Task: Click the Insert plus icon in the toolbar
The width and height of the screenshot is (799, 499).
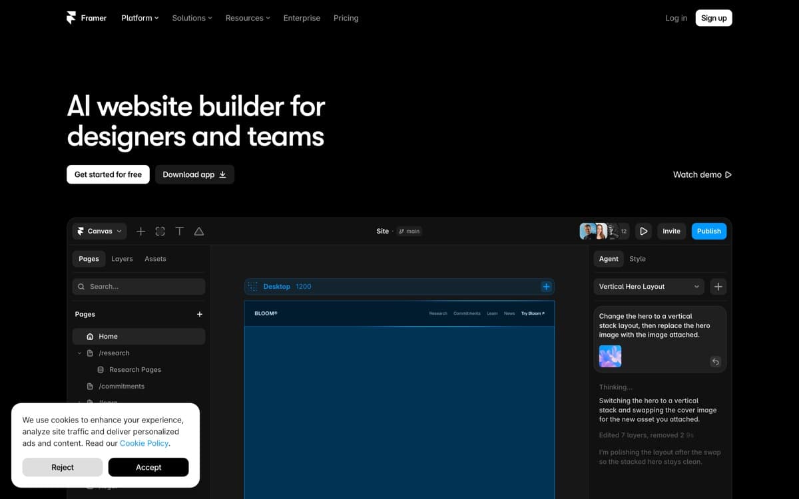Action: (140, 231)
